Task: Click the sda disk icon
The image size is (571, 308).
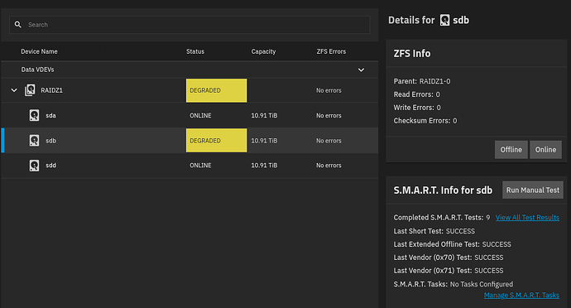Action: pos(34,115)
